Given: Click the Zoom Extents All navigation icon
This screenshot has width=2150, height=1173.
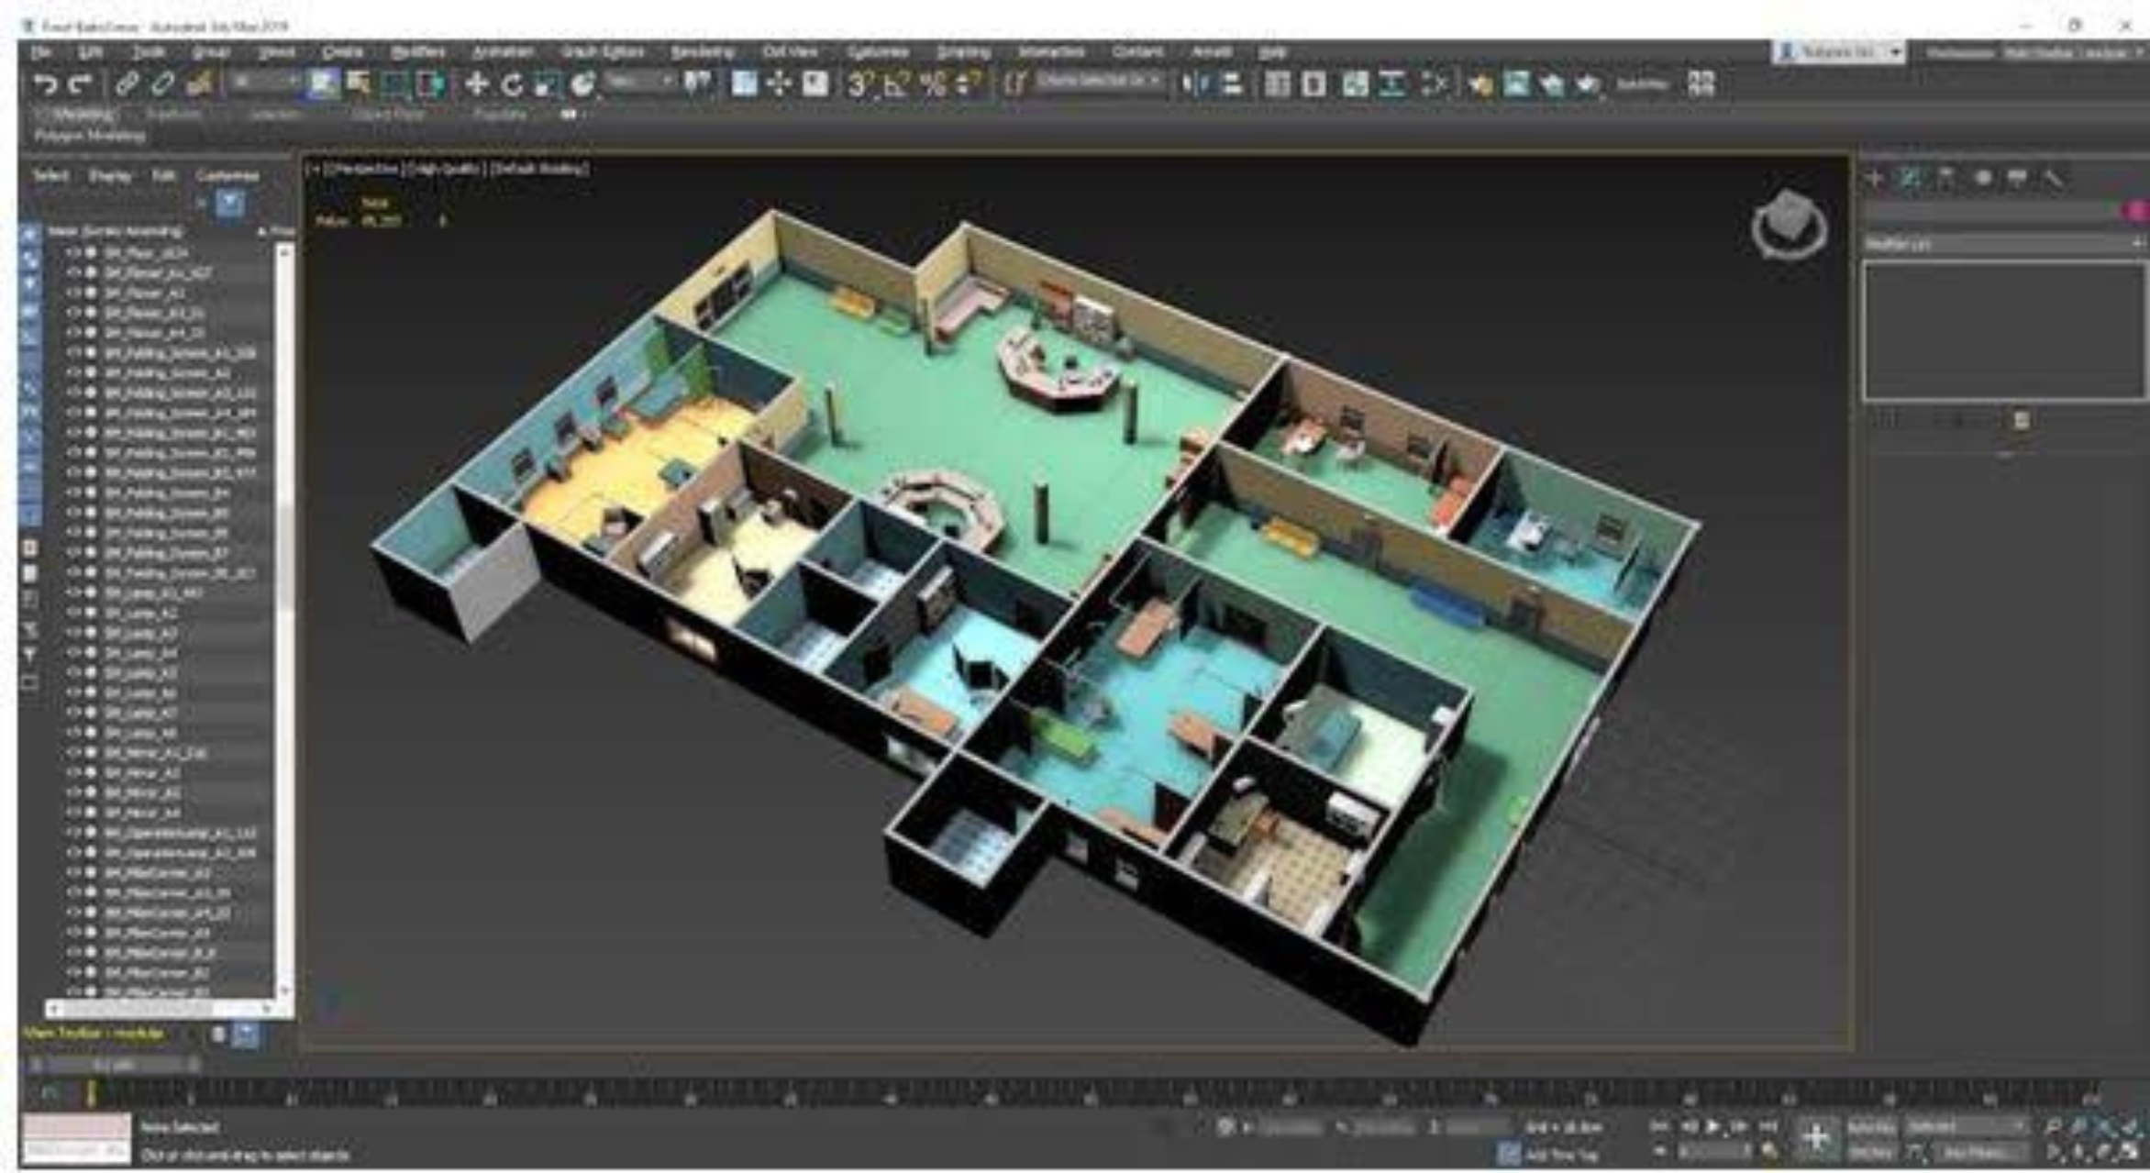Looking at the screenshot, I should 2130,1126.
